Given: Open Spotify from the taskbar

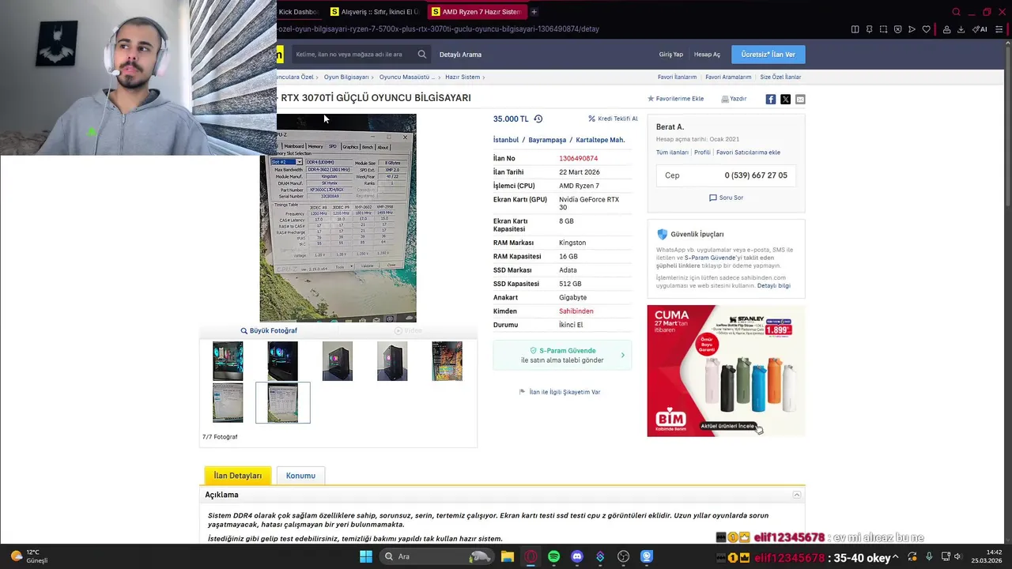Looking at the screenshot, I should [553, 556].
